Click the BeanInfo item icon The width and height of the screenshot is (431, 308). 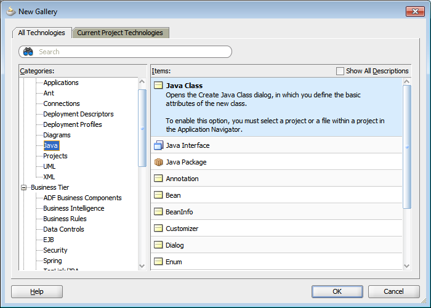click(x=158, y=212)
